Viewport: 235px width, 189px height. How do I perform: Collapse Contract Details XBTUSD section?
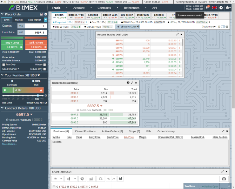(x=2, y=108)
